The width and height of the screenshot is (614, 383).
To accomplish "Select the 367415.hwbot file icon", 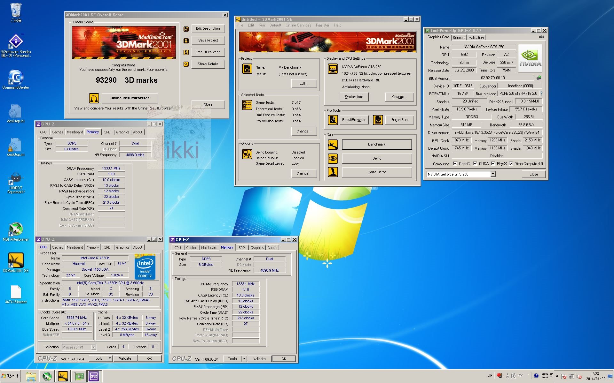I will 16,294.
